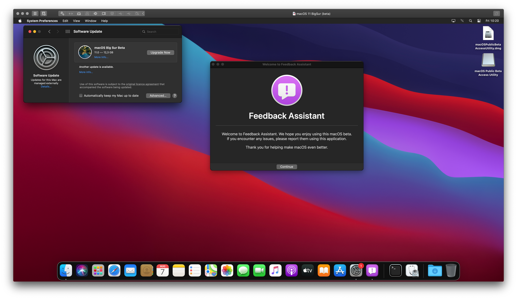Open App Store from the Dock

[x=340, y=271]
